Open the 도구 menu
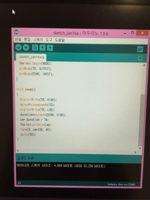The width and height of the screenshot is (150, 200). pos(49,40)
